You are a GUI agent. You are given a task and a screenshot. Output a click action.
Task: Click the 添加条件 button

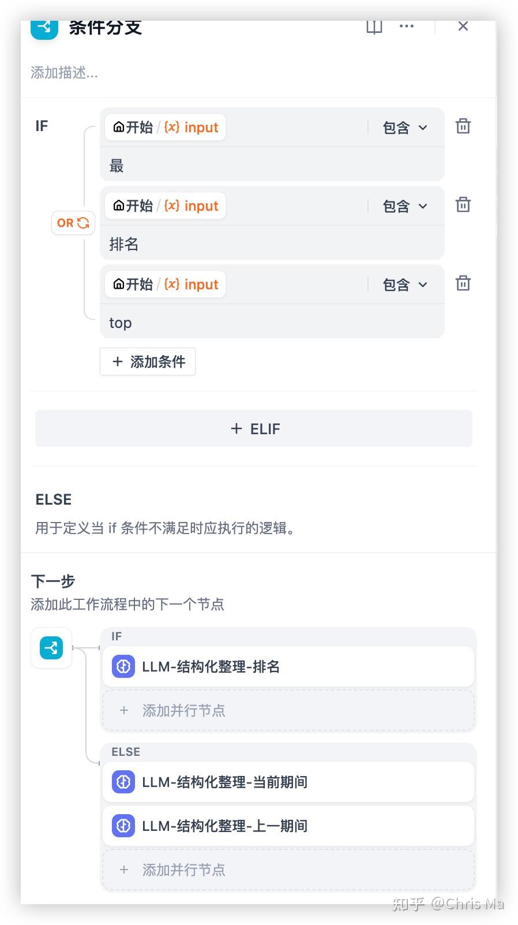coord(148,361)
